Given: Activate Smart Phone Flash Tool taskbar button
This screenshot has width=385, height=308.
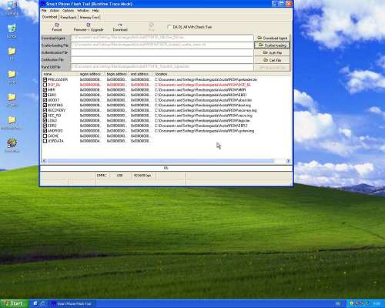Looking at the screenshot, I should pos(72,304).
